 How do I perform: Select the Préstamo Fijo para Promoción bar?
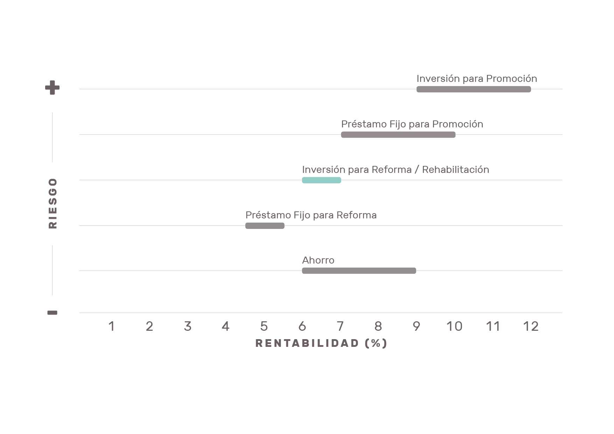(398, 135)
